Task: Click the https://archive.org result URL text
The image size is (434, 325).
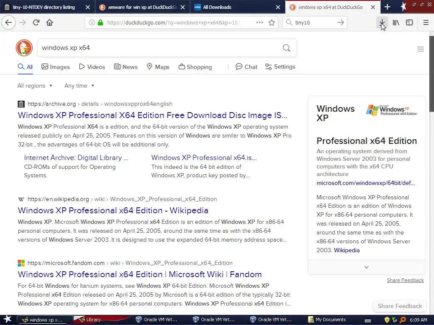Action: (x=51, y=104)
